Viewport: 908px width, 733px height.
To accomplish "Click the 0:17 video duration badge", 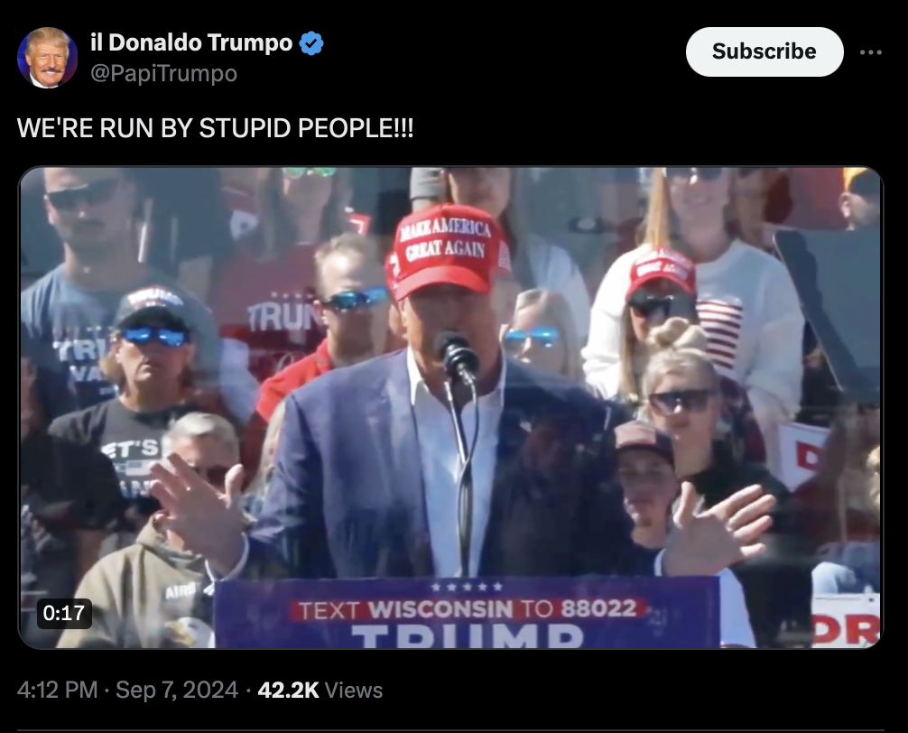I will click(x=64, y=613).
